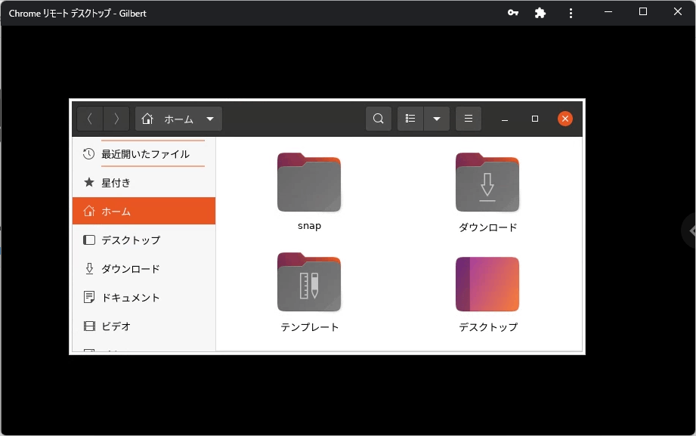Select the ダウンロード folder icon in main pane
The image size is (696, 436).
(x=487, y=182)
